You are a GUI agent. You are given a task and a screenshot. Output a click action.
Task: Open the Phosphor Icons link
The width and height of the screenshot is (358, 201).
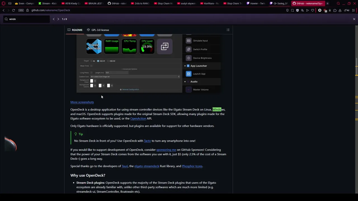pos(192,166)
